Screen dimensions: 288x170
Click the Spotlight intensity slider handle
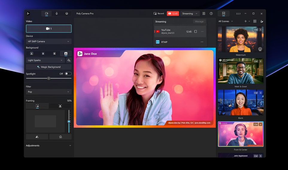(49, 78)
